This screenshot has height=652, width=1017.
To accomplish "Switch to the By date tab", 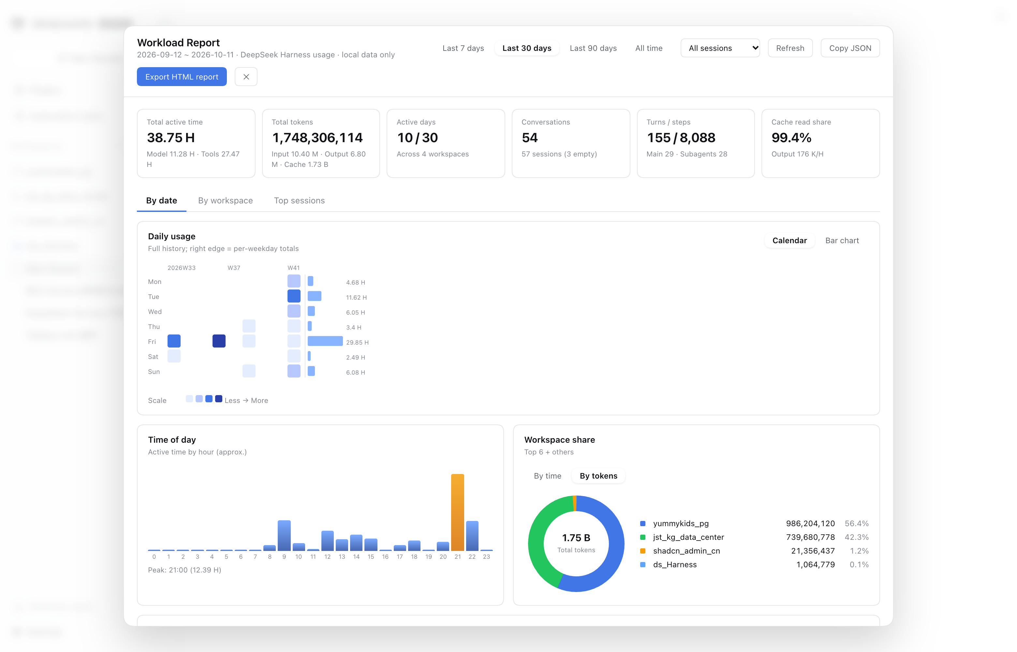I will click(x=161, y=200).
